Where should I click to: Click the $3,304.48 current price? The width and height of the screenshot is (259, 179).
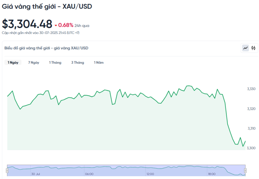click(27, 24)
